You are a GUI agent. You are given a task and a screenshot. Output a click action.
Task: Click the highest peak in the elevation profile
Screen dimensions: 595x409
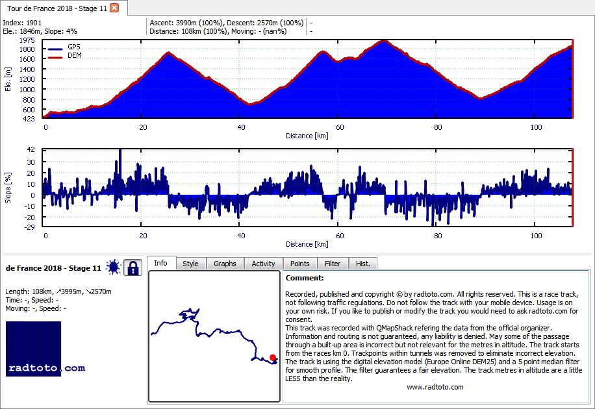tap(384, 42)
